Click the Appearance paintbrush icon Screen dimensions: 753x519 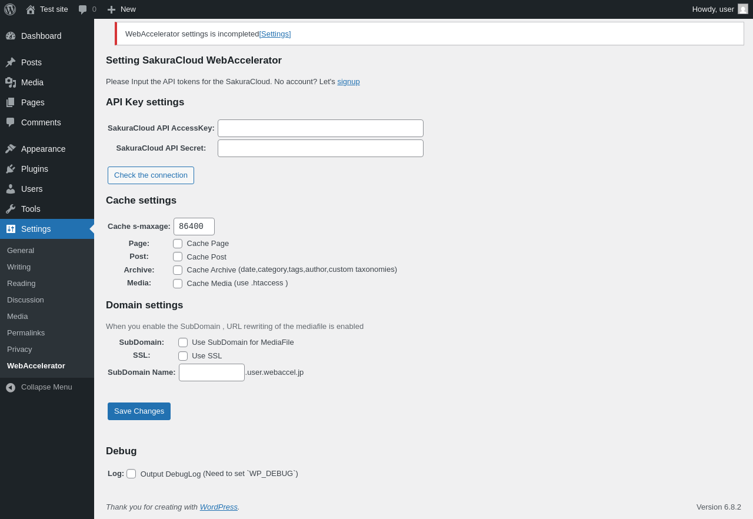pyautogui.click(x=11, y=149)
